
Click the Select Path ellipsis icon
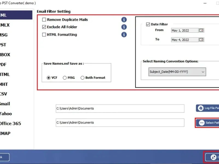(201, 123)
